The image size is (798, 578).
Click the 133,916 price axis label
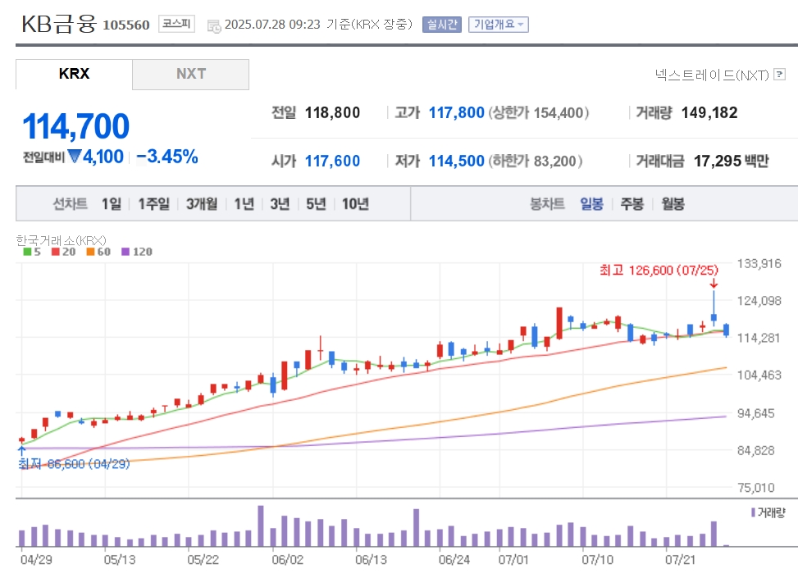pyautogui.click(x=759, y=263)
